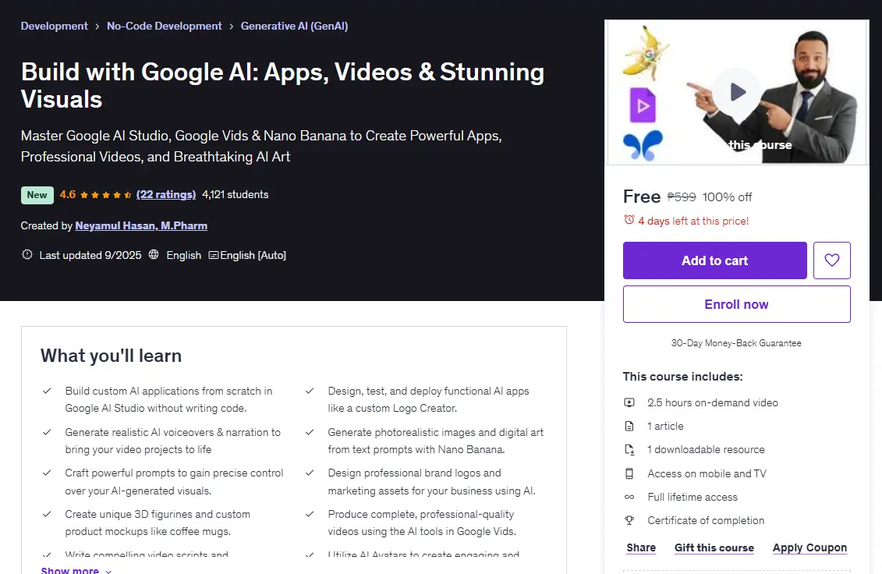Click the Last updated 9/2025 text
This screenshot has width=882, height=574.
click(90, 255)
